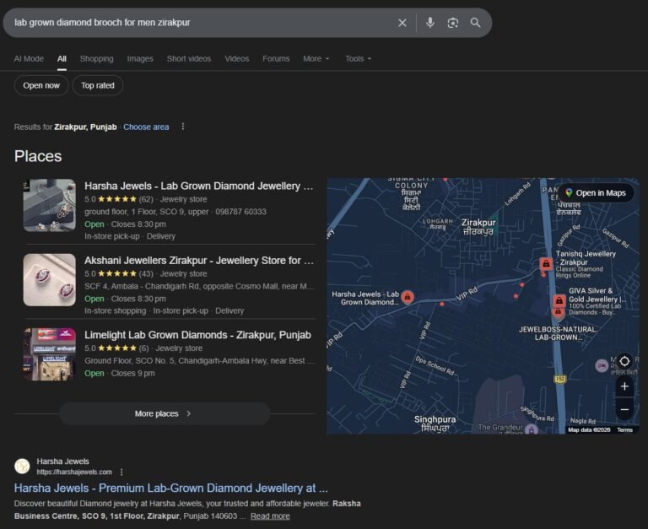The height and width of the screenshot is (529, 648).
Task: Click the https://harshajewels.com URL text
Action: pos(74,472)
